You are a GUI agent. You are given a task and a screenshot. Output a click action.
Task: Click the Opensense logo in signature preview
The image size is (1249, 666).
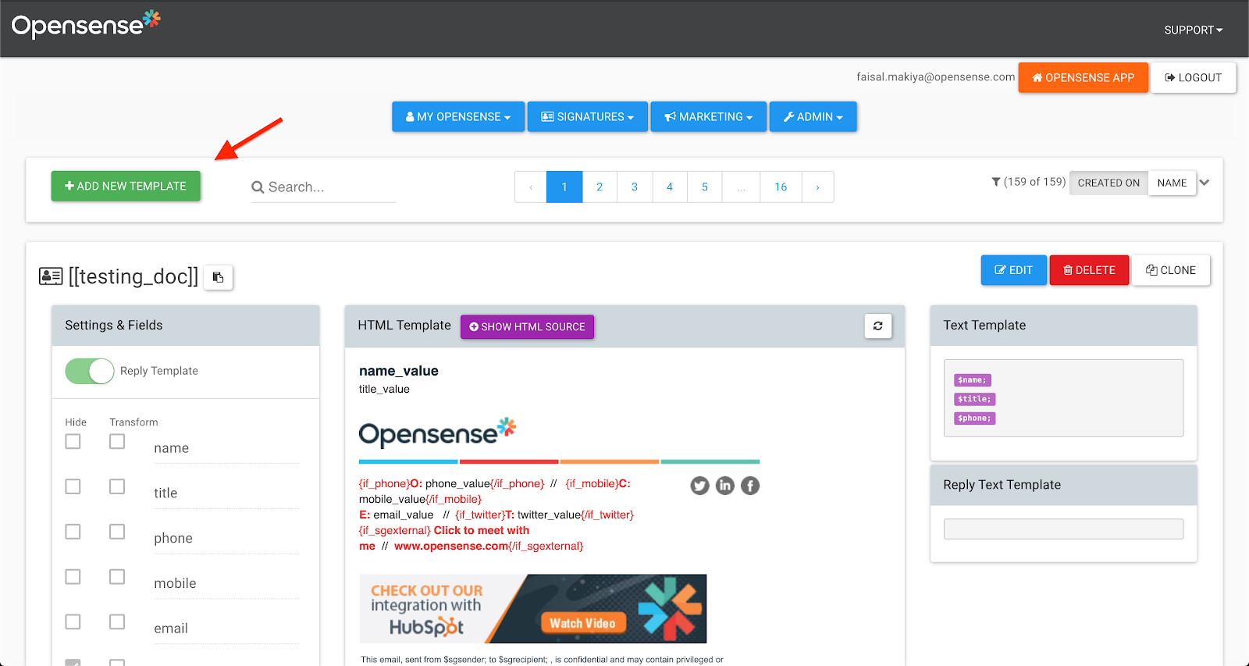tap(438, 433)
